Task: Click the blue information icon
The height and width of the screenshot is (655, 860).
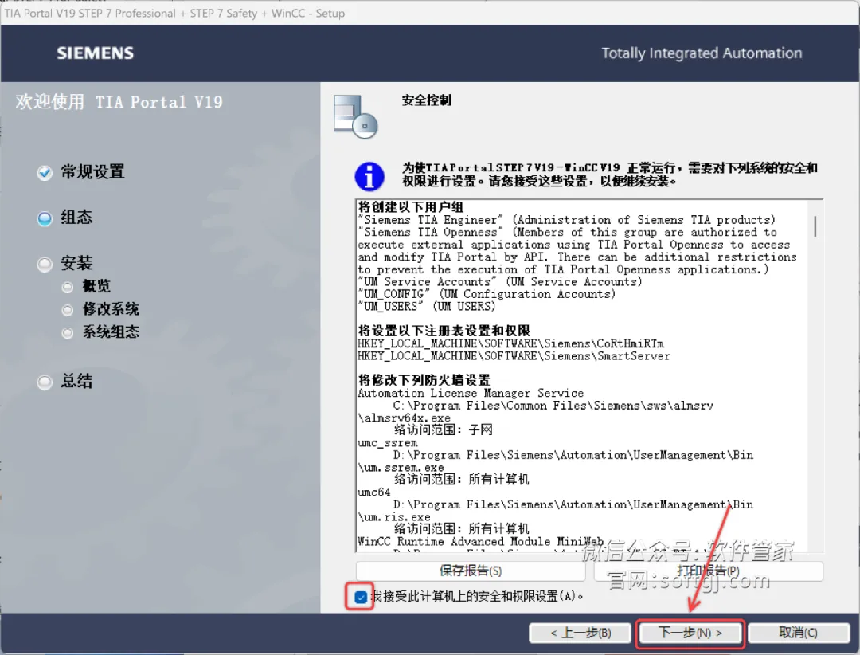Action: (369, 176)
